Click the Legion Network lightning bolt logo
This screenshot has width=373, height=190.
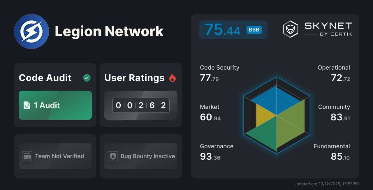click(31, 31)
